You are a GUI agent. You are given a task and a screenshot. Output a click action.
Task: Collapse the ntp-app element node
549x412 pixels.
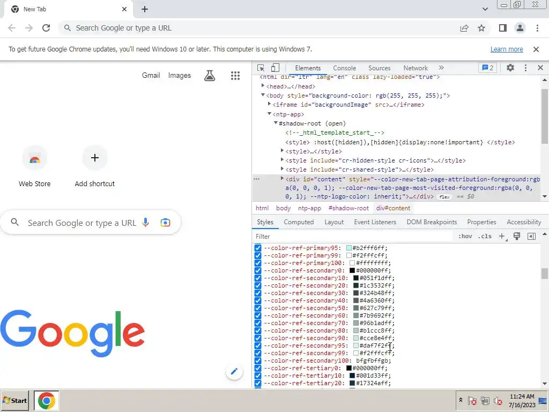(x=269, y=114)
